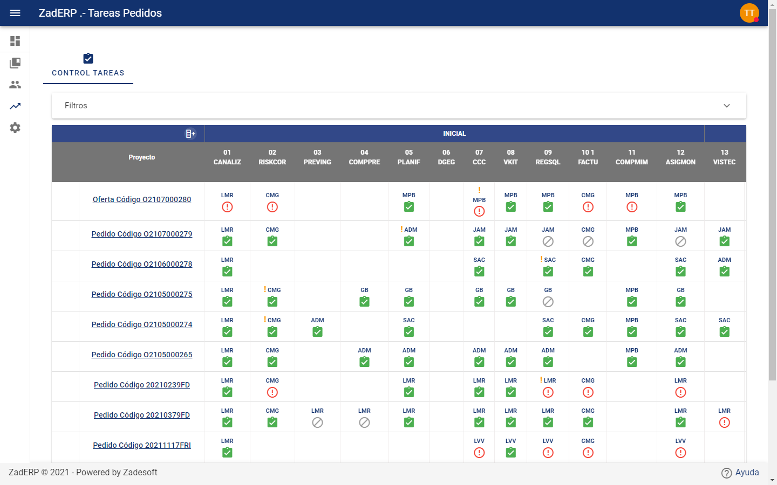Viewport: 777px width, 485px height.
Task: Open link Pedido Código 20210239FD
Action: click(142, 385)
